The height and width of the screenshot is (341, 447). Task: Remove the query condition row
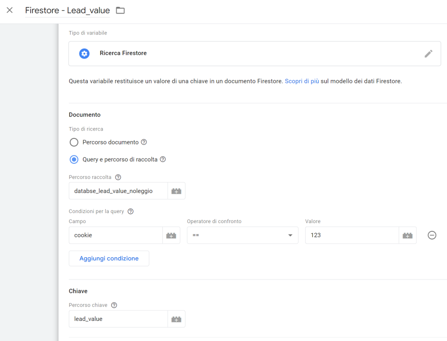coord(432,235)
